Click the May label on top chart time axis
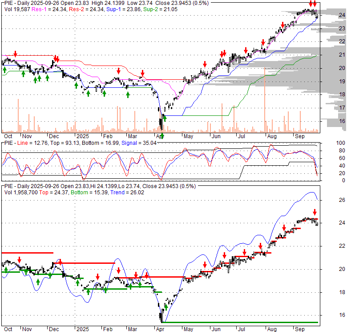The image size is (347, 332). click(188, 136)
